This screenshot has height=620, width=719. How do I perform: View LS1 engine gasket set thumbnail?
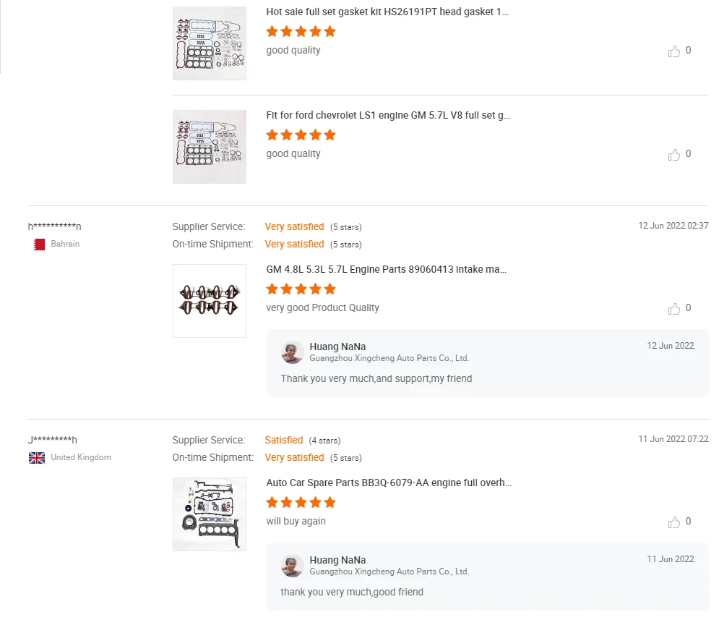tap(210, 147)
